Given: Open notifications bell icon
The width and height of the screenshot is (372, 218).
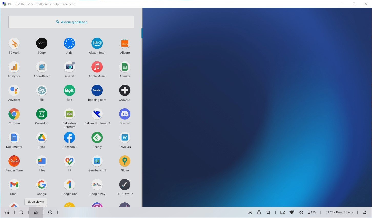Looking at the screenshot, I should (x=365, y=212).
